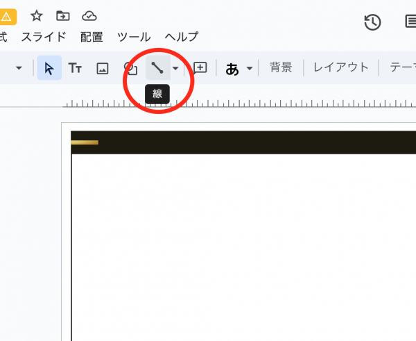
Task: Click the shape tool icon
Action: point(130,68)
